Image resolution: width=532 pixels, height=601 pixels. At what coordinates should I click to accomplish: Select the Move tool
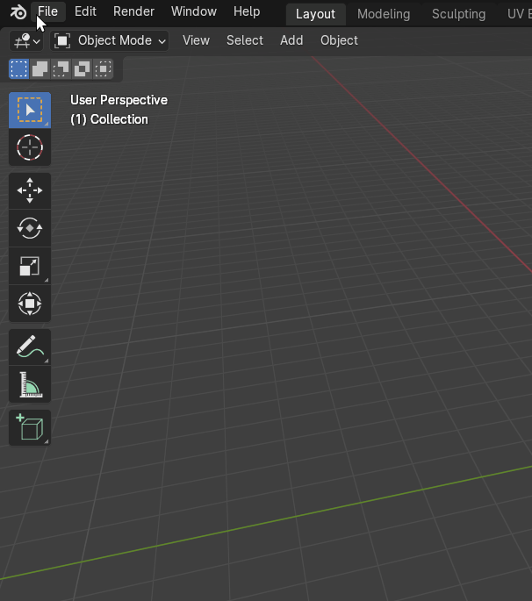pyautogui.click(x=30, y=190)
